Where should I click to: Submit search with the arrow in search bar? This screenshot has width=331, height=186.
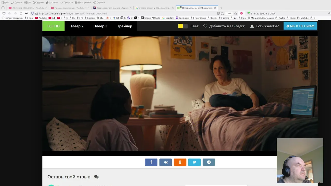[x=329, y=13]
